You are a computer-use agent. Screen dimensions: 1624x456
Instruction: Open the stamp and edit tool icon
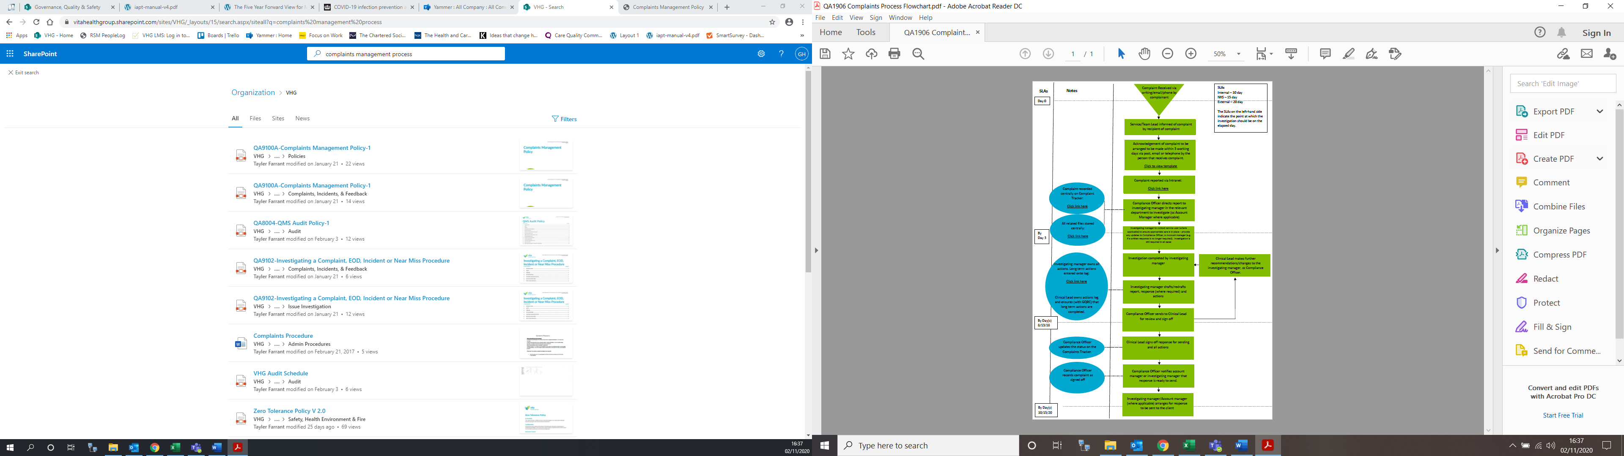pyautogui.click(x=1395, y=54)
